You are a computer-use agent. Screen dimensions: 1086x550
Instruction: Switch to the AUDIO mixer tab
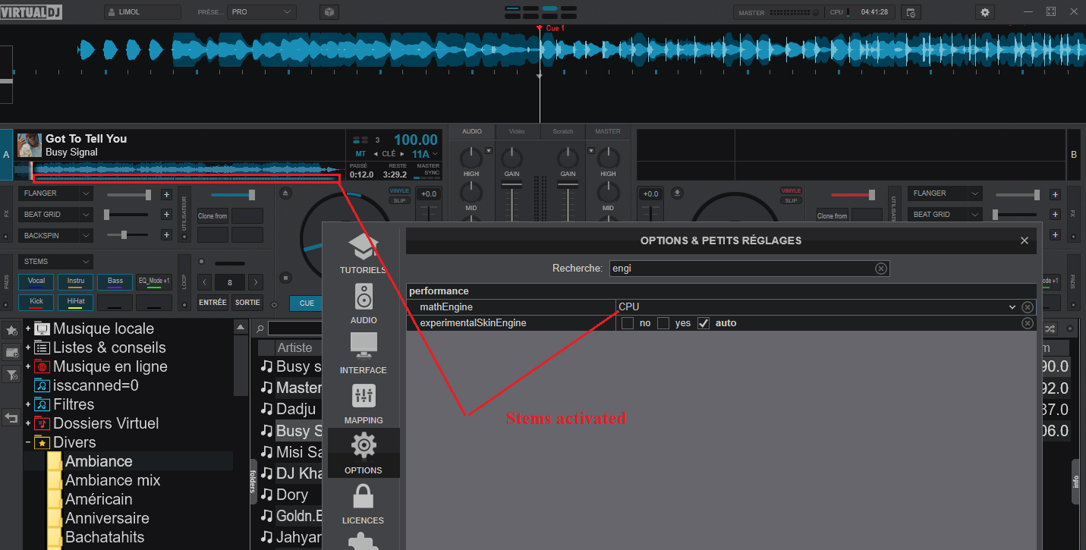tap(472, 131)
